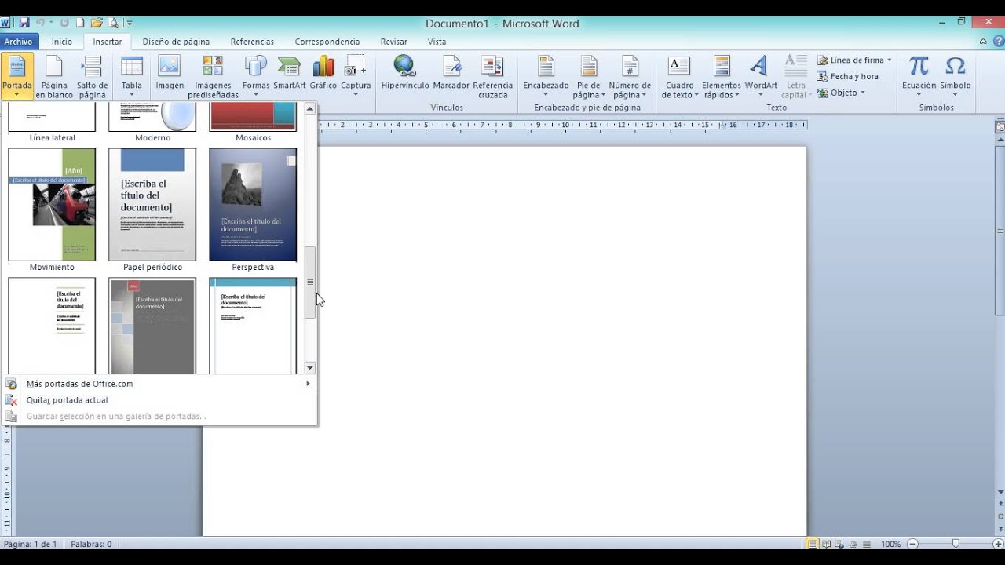Open Word Help question mark icon
Screen dimensions: 1005x565
coord(998,42)
